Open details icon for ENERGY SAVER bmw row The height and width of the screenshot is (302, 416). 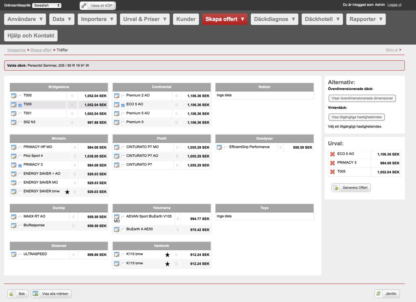click(x=13, y=192)
